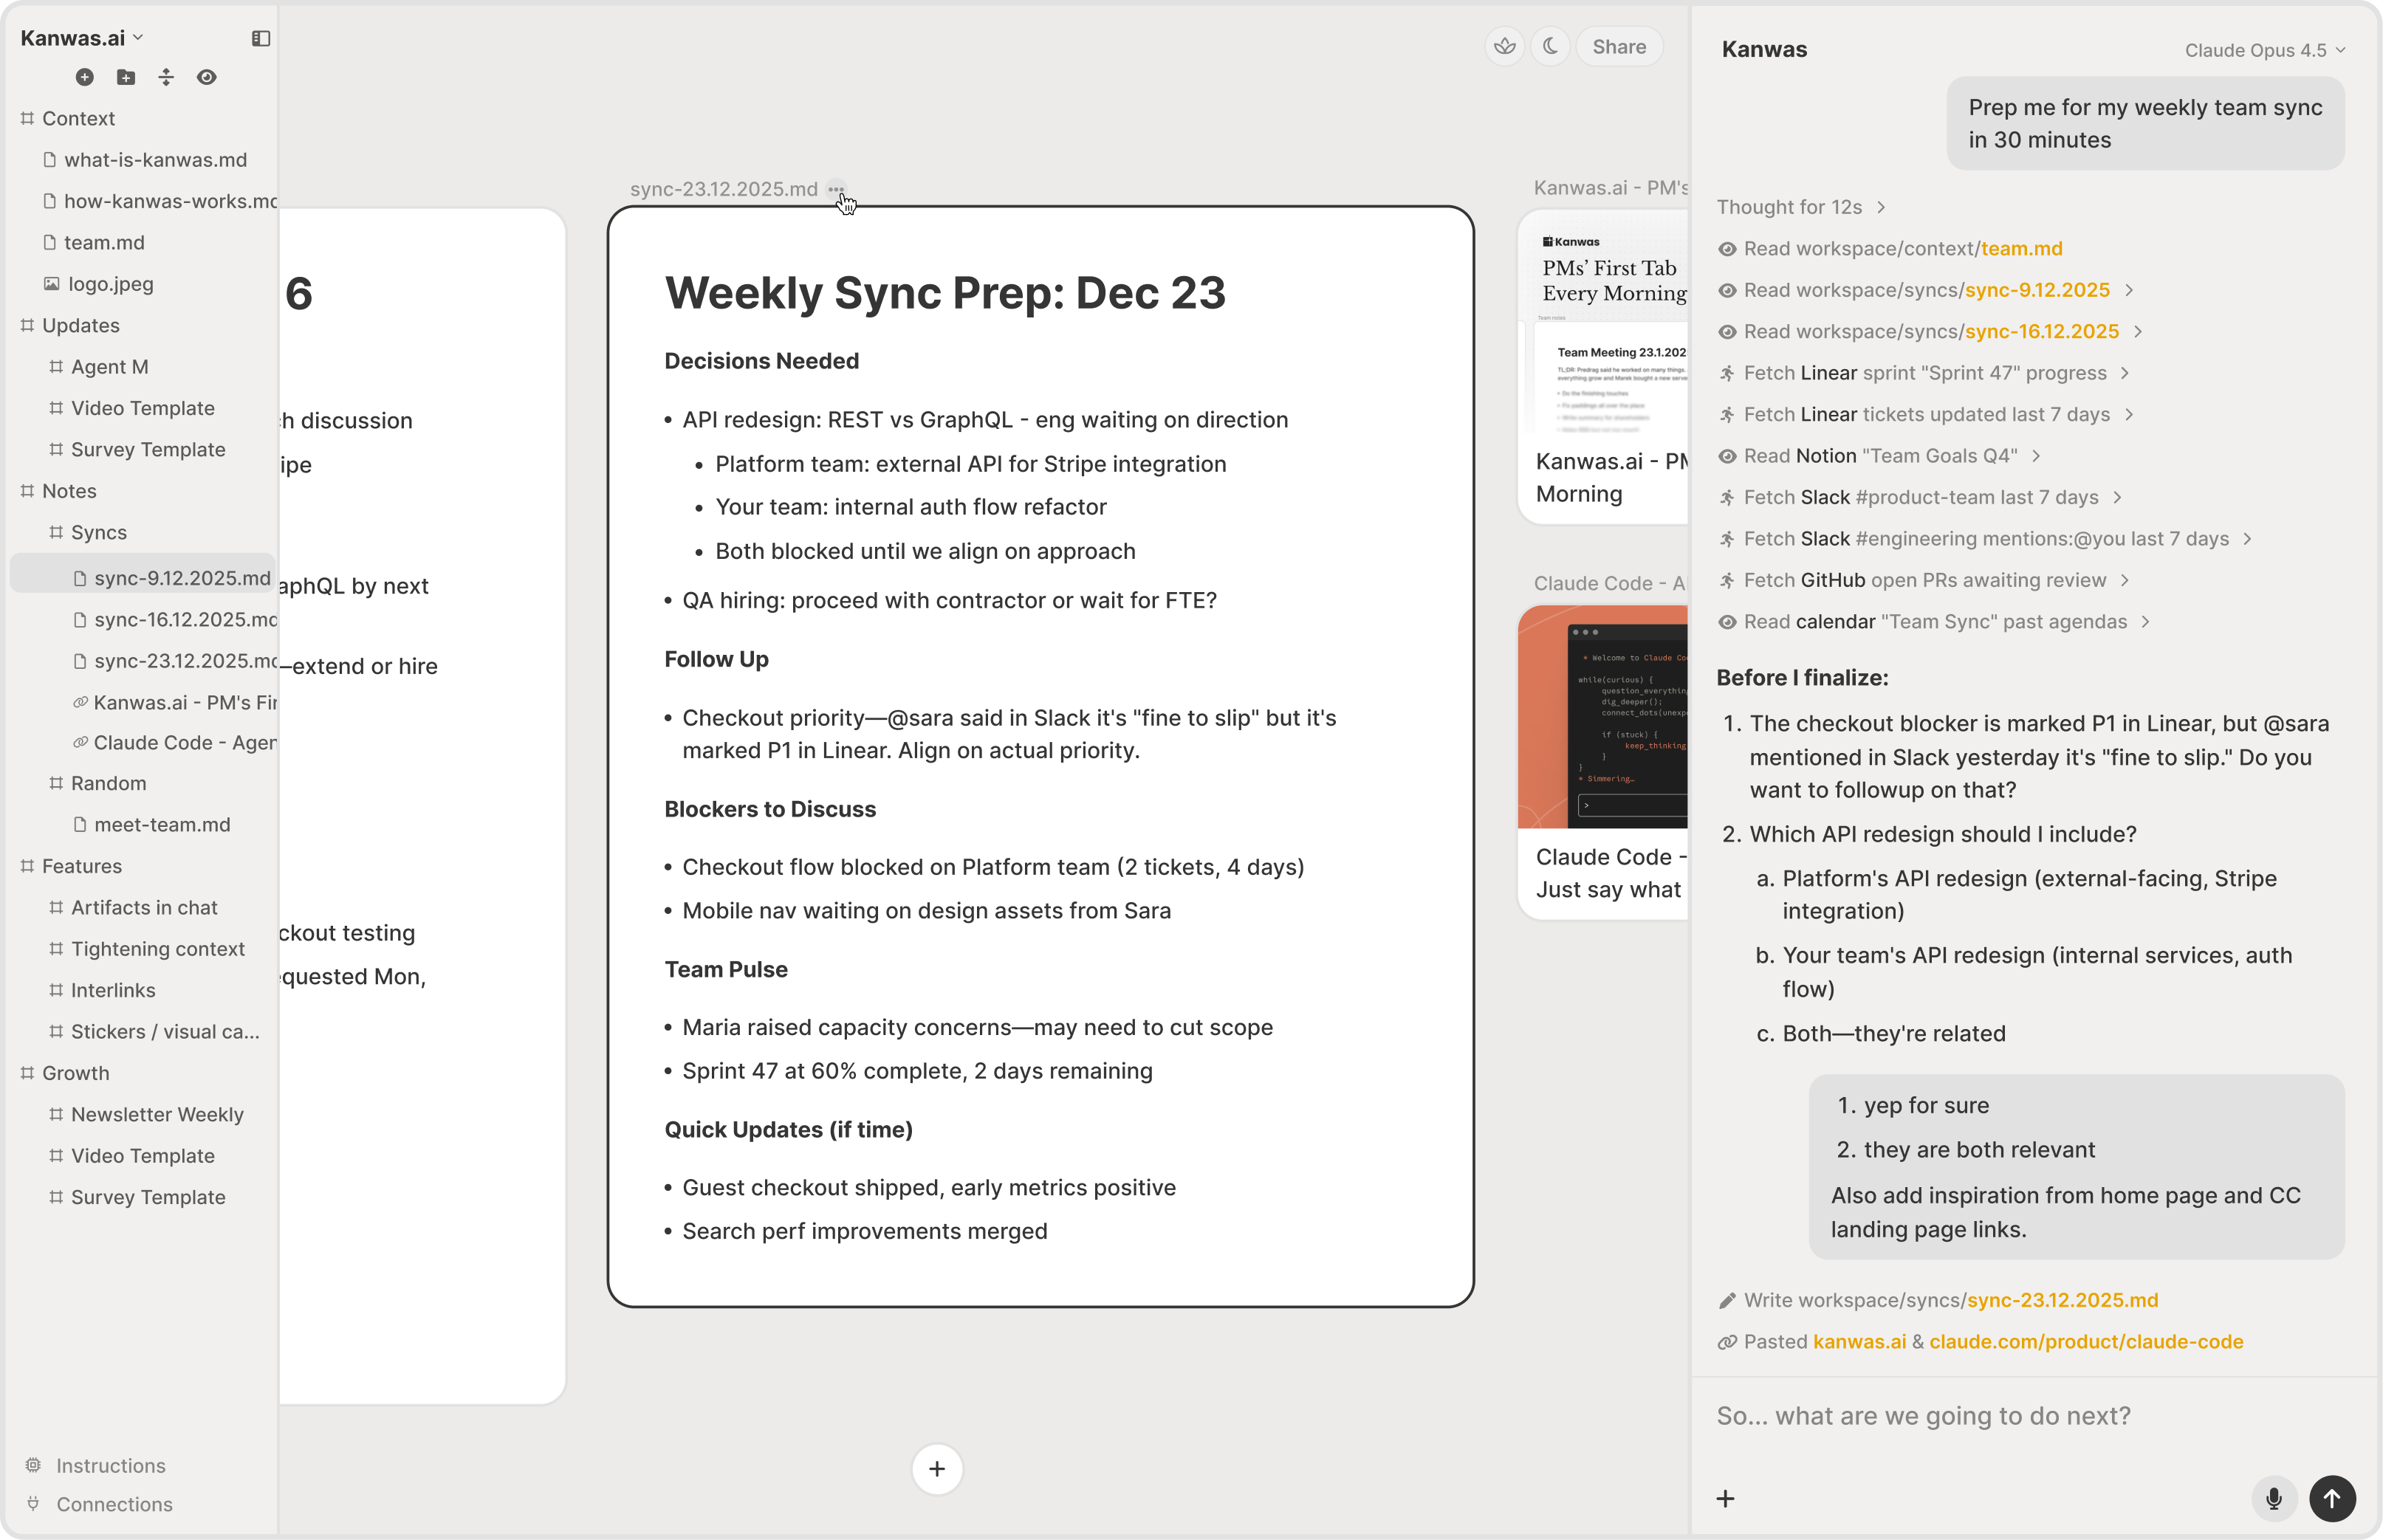The height and width of the screenshot is (1540, 2383).
Task: Open the claude.com/product/claude-code pasted link
Action: [x=2086, y=1342]
